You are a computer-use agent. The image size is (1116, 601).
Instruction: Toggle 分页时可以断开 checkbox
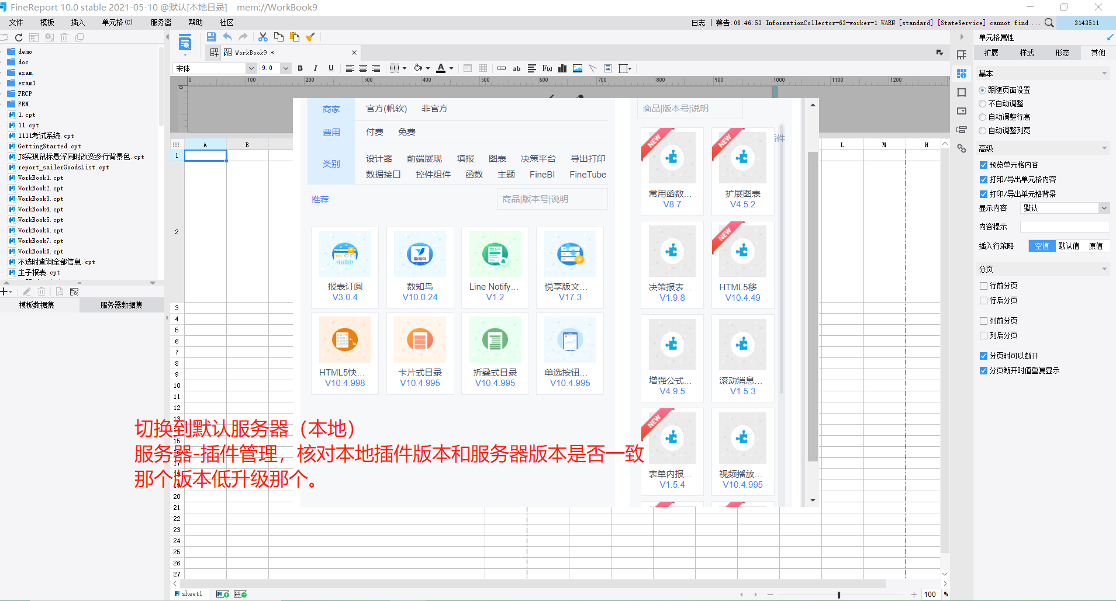pos(984,356)
